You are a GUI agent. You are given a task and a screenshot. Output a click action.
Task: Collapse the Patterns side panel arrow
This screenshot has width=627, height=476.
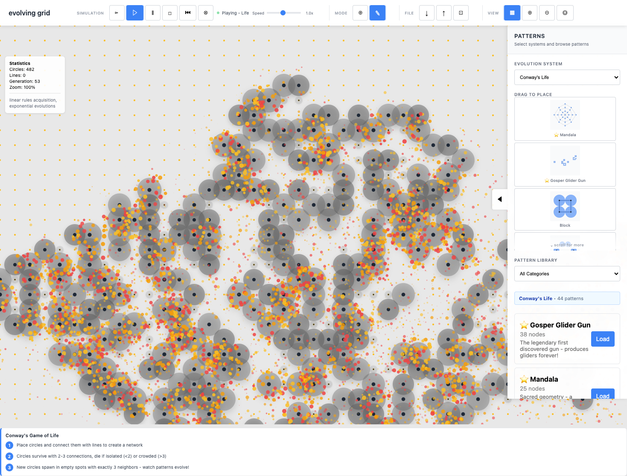pos(499,199)
